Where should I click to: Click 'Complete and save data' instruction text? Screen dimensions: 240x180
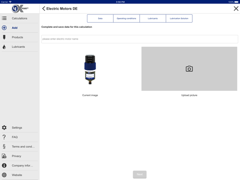pyautogui.click(x=67, y=27)
